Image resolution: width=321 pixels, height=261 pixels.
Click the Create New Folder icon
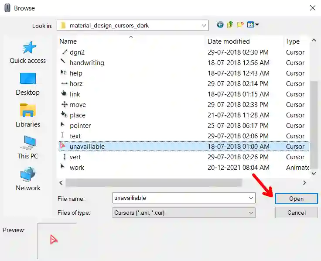(x=240, y=25)
